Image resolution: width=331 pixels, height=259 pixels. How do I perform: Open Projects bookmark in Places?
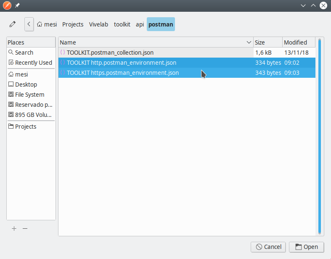click(31, 127)
